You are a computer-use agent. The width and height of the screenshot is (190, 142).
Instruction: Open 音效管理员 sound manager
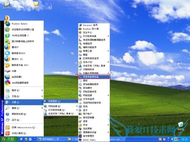94,136
